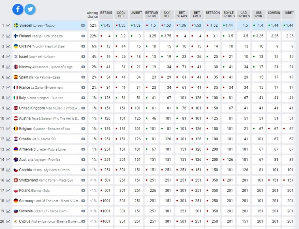Play video for Israel Noa Kirel - Unicorn
299x229 pixels.
click(x=83, y=56)
